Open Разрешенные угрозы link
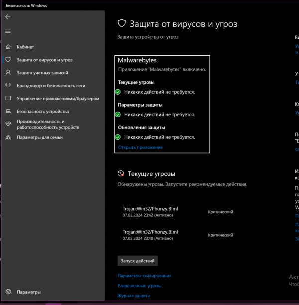 pyautogui.click(x=140, y=286)
